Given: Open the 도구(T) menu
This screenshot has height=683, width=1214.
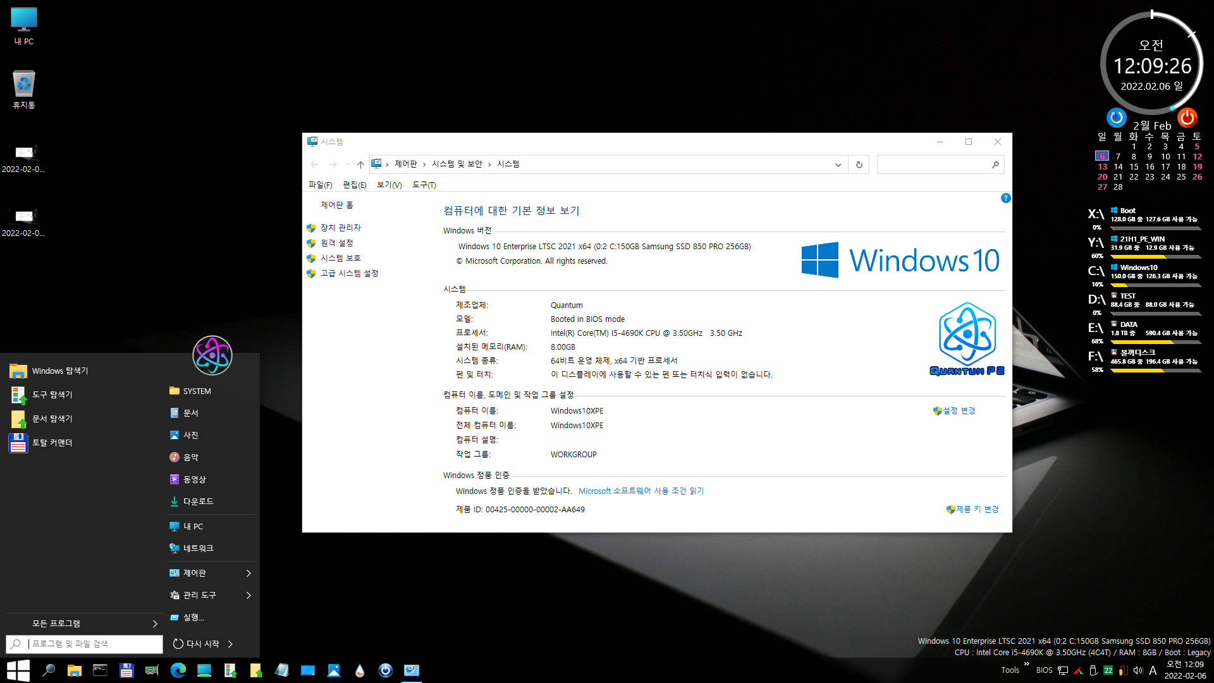Looking at the screenshot, I should click(x=424, y=185).
